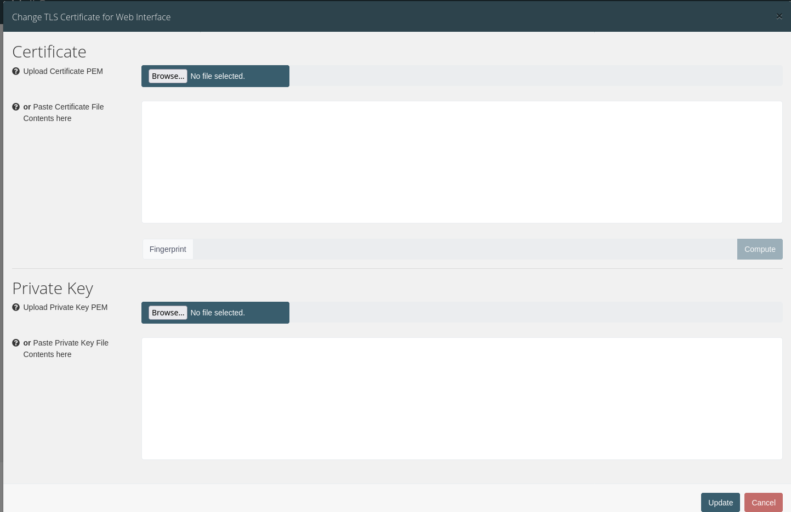Click inside the private key paste text area
The width and height of the screenshot is (791, 512).
click(460, 398)
